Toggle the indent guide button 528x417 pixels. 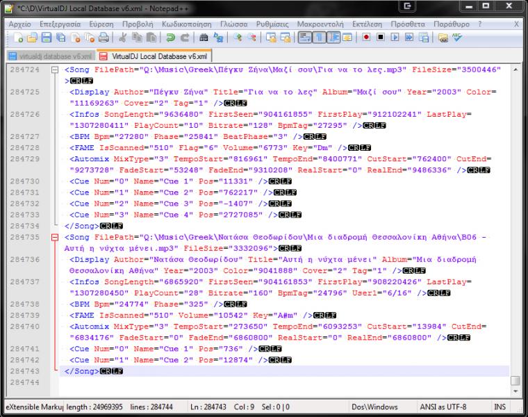[x=333, y=38]
